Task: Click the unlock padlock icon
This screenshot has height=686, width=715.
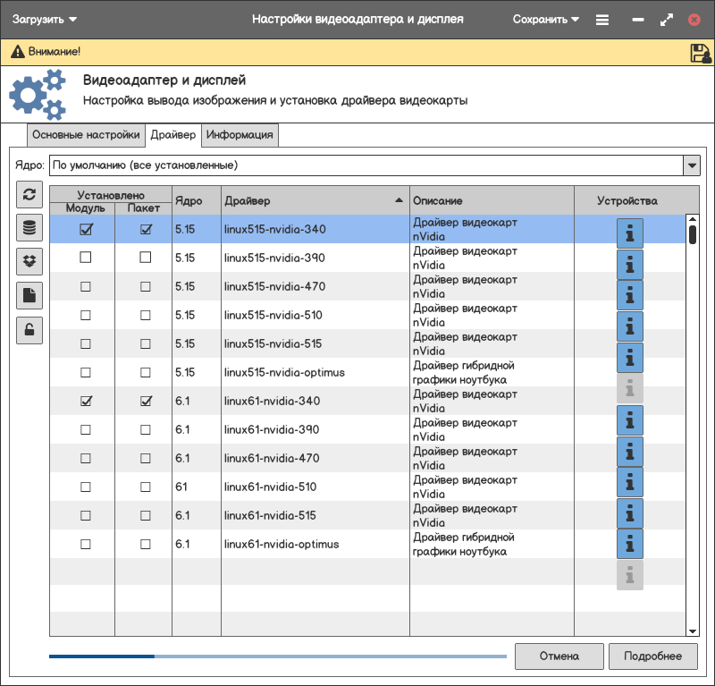Action: point(29,330)
